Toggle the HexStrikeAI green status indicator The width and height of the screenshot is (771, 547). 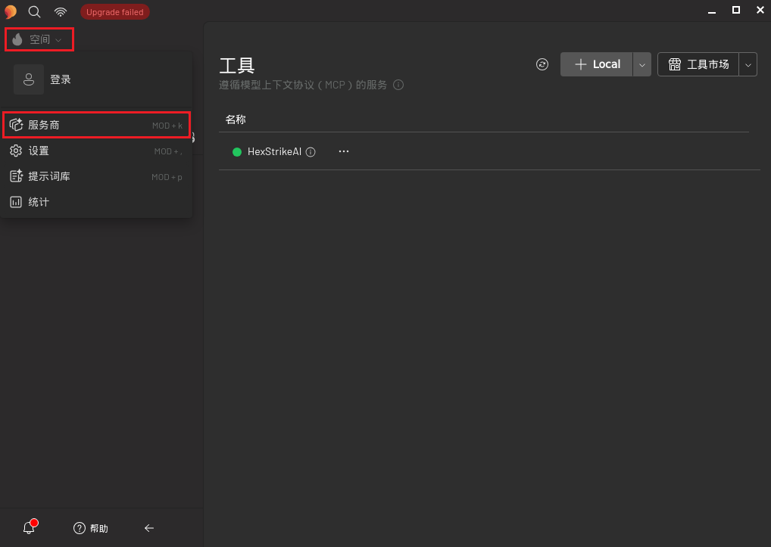[x=237, y=151]
